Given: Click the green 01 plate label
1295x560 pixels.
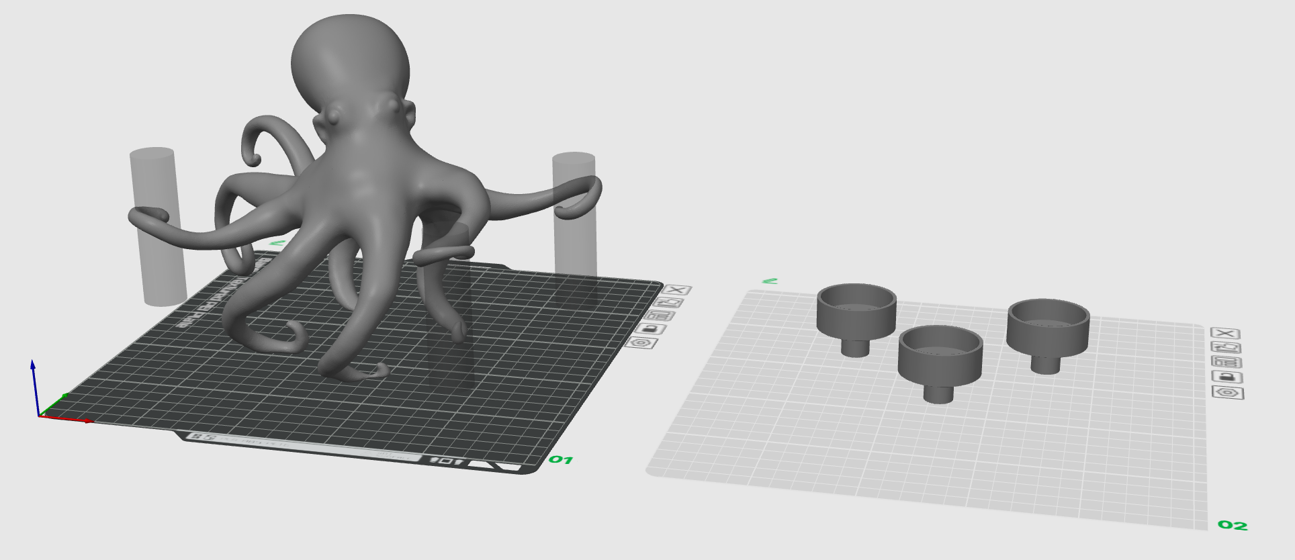Looking at the screenshot, I should (x=561, y=460).
